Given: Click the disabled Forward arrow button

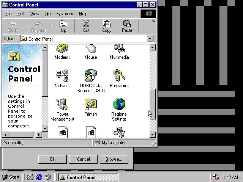Looking at the screenshot, I should click(x=38, y=26).
